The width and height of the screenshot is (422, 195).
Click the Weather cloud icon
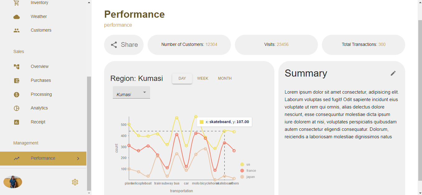coord(16,17)
